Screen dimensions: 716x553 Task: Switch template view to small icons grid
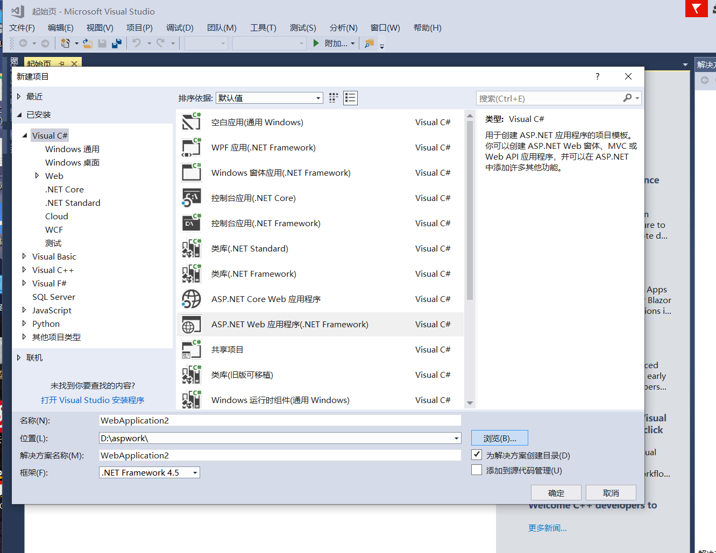[334, 98]
